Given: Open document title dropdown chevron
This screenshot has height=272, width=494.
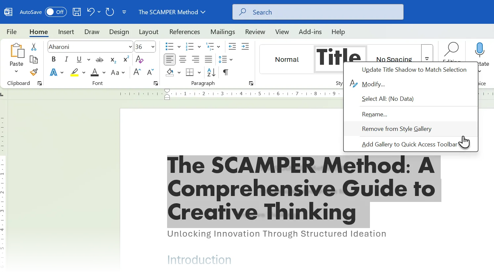Looking at the screenshot, I should click(x=203, y=12).
